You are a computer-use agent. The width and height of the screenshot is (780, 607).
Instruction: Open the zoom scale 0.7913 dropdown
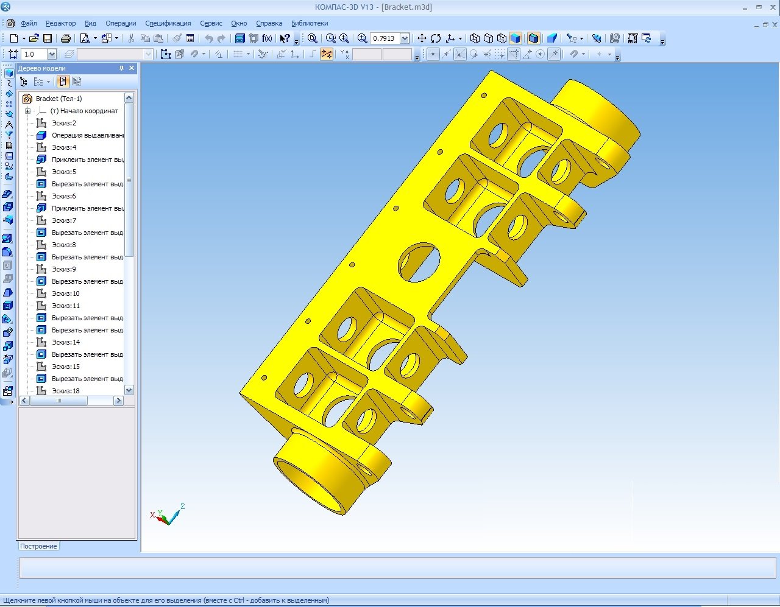(405, 38)
